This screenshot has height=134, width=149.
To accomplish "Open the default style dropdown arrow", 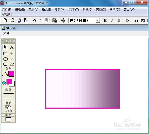I will (98, 20).
